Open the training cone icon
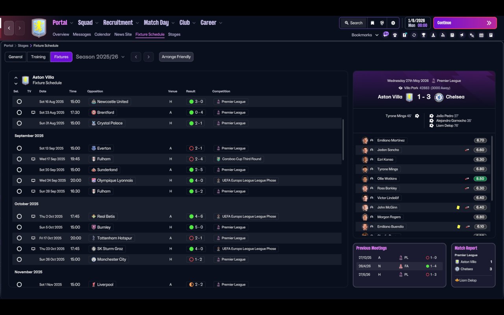This screenshot has width=504, height=315. pos(433,35)
